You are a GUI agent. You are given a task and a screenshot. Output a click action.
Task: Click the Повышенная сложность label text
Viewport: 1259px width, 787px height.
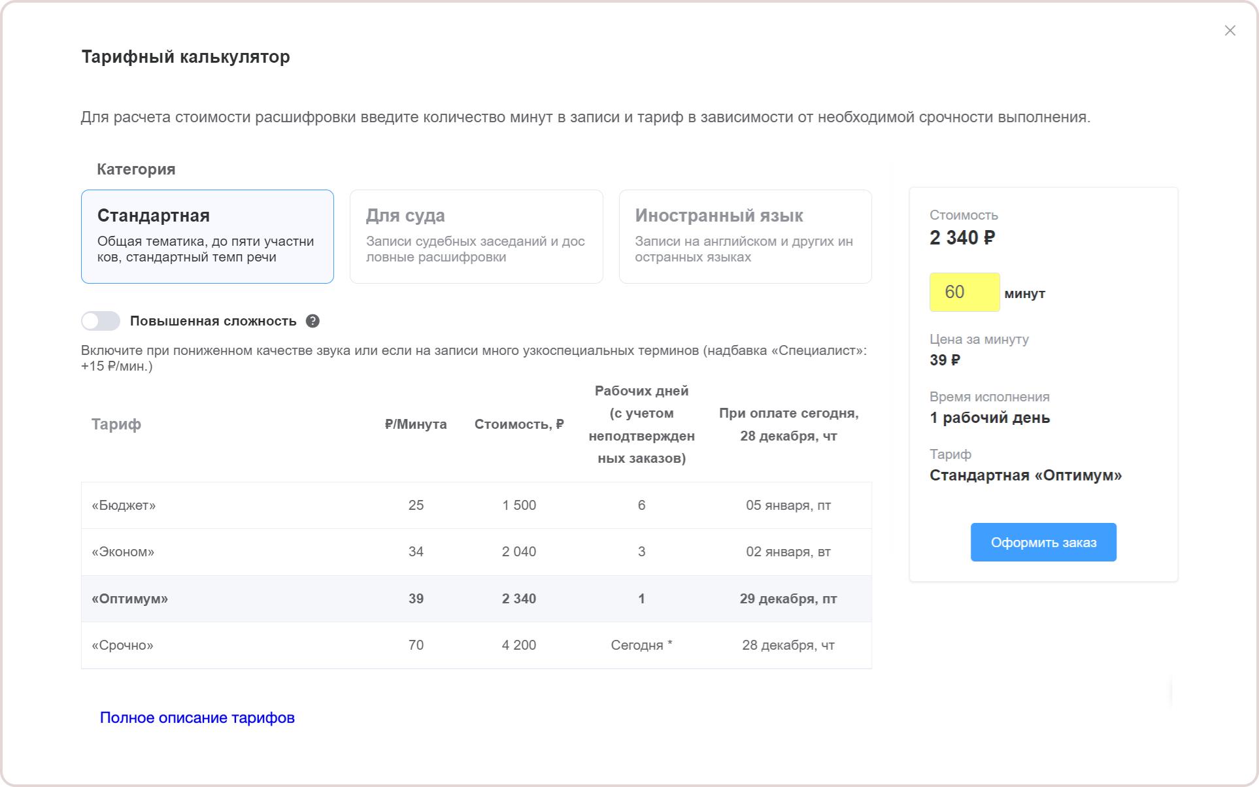coord(213,321)
